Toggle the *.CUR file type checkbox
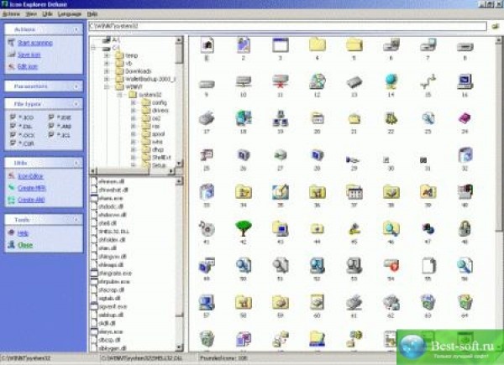 tap(13, 143)
